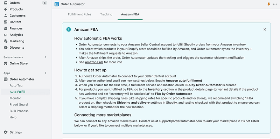Go to Products page
Viewport: 280px width, 139px height.
click(x=16, y=9)
